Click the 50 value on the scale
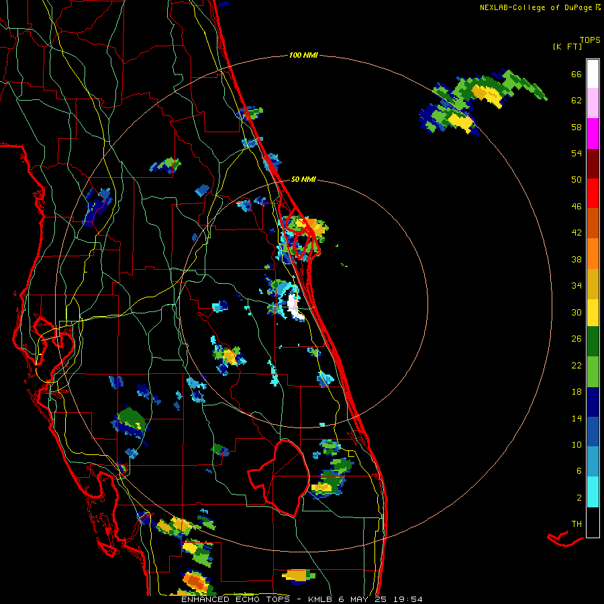 coord(576,180)
